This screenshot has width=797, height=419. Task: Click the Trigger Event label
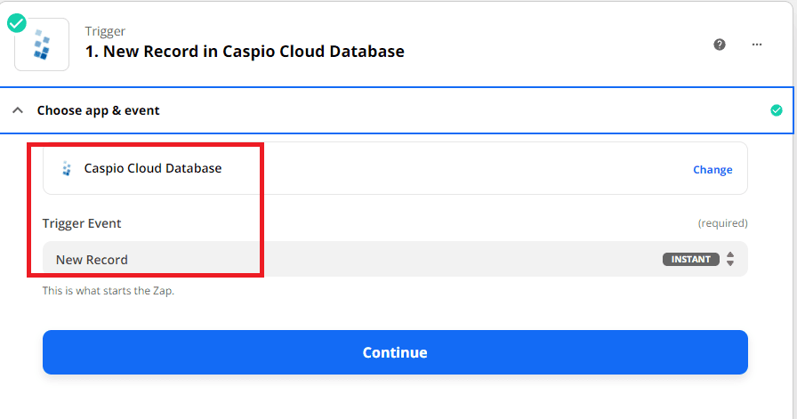82,223
